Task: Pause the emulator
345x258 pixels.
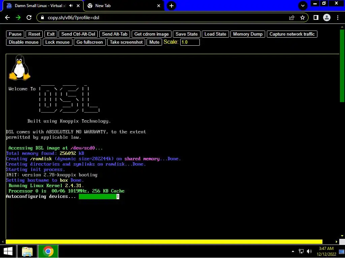Action: pos(15,34)
